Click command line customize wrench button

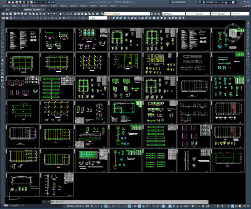pyautogui.click(x=48, y=202)
